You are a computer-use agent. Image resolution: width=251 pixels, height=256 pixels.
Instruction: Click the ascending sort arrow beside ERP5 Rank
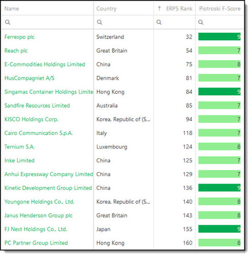[x=159, y=8]
